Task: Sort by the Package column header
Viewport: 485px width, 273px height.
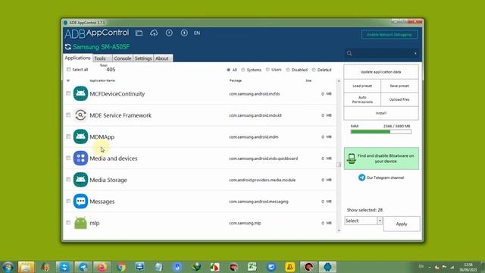Action: coord(236,80)
